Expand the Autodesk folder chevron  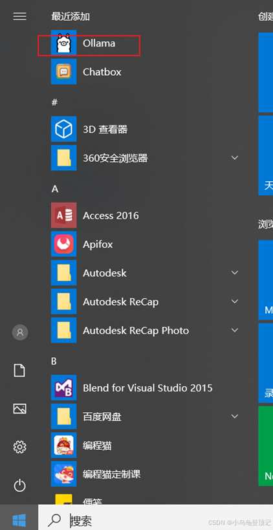click(234, 273)
